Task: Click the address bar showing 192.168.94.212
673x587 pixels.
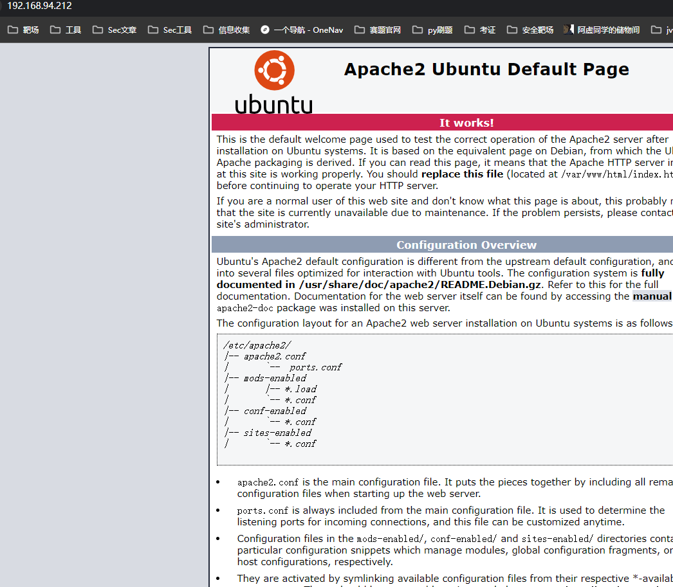Action: (x=39, y=6)
